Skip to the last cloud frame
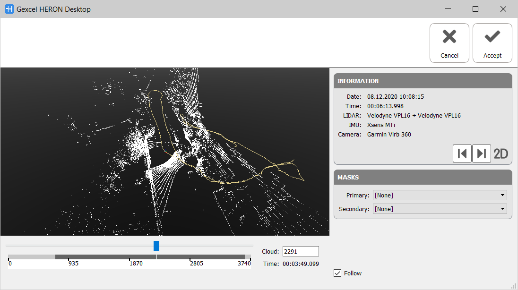The height and width of the screenshot is (290, 518). [x=482, y=154]
